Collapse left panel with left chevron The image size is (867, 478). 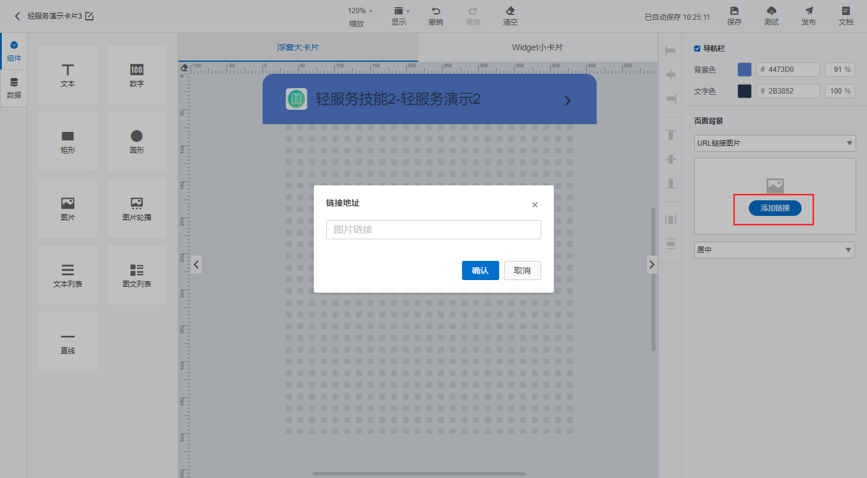(x=196, y=264)
